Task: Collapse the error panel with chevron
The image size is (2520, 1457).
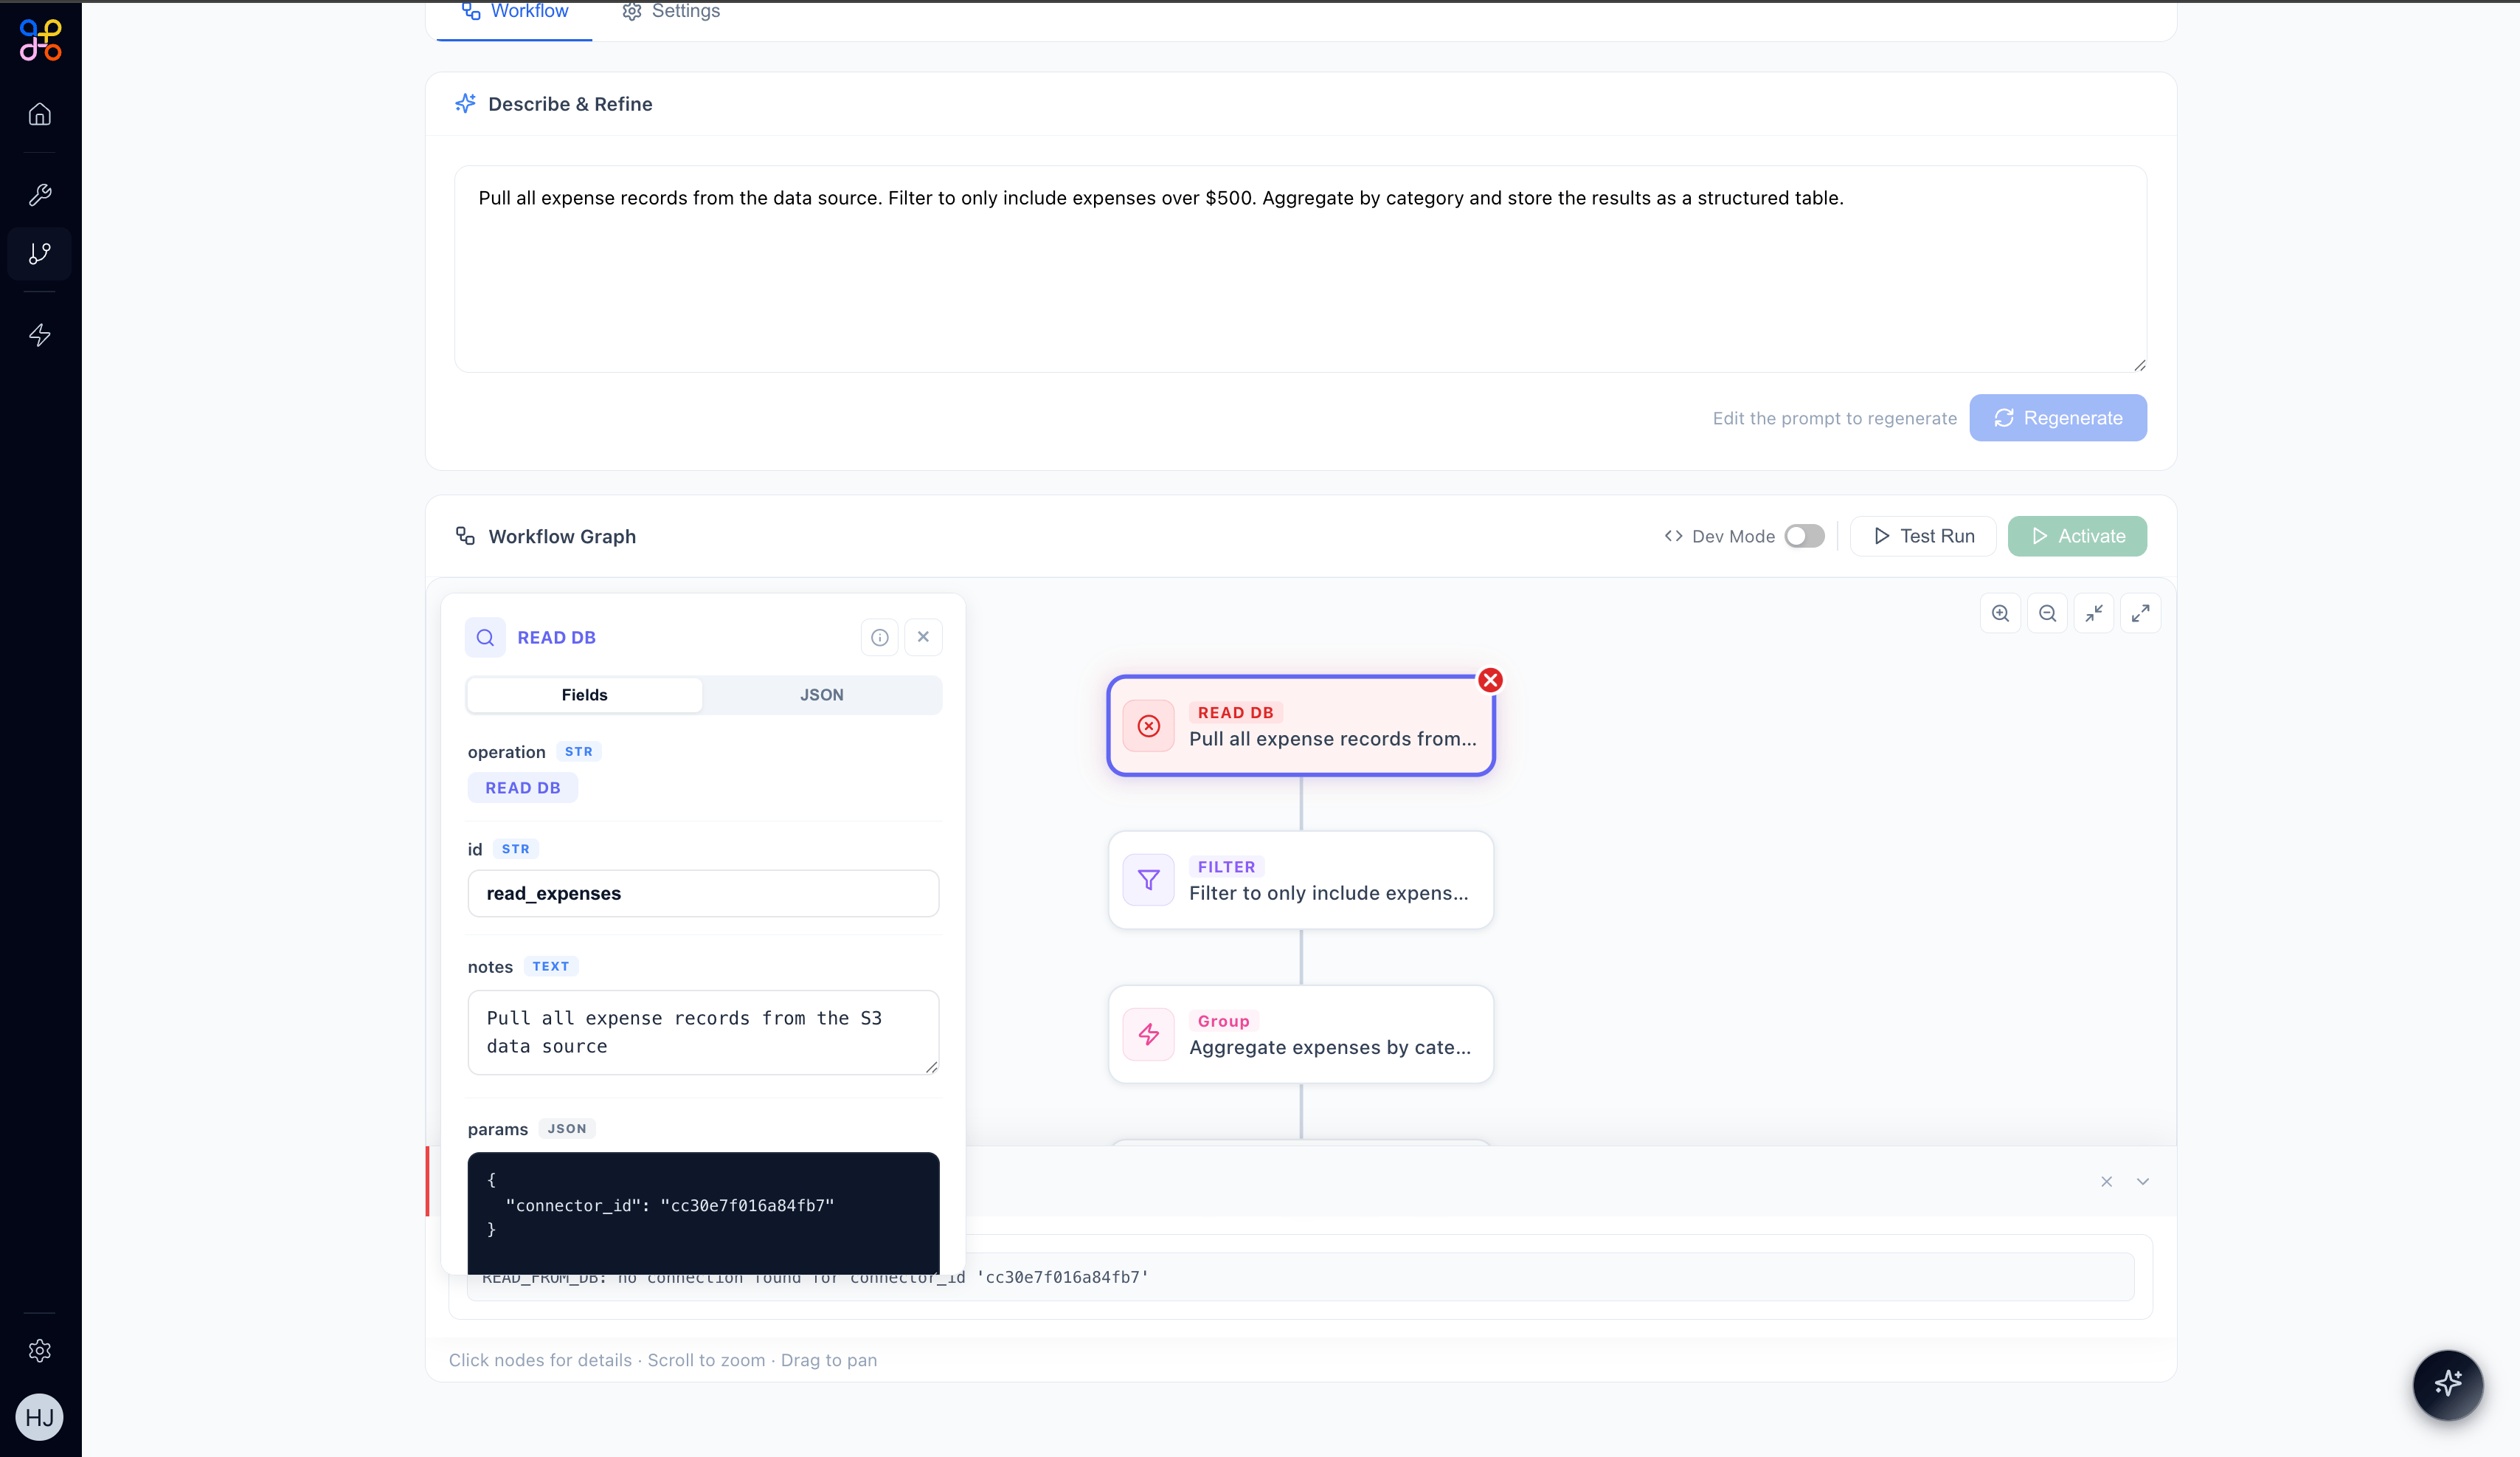Action: [2142, 1182]
